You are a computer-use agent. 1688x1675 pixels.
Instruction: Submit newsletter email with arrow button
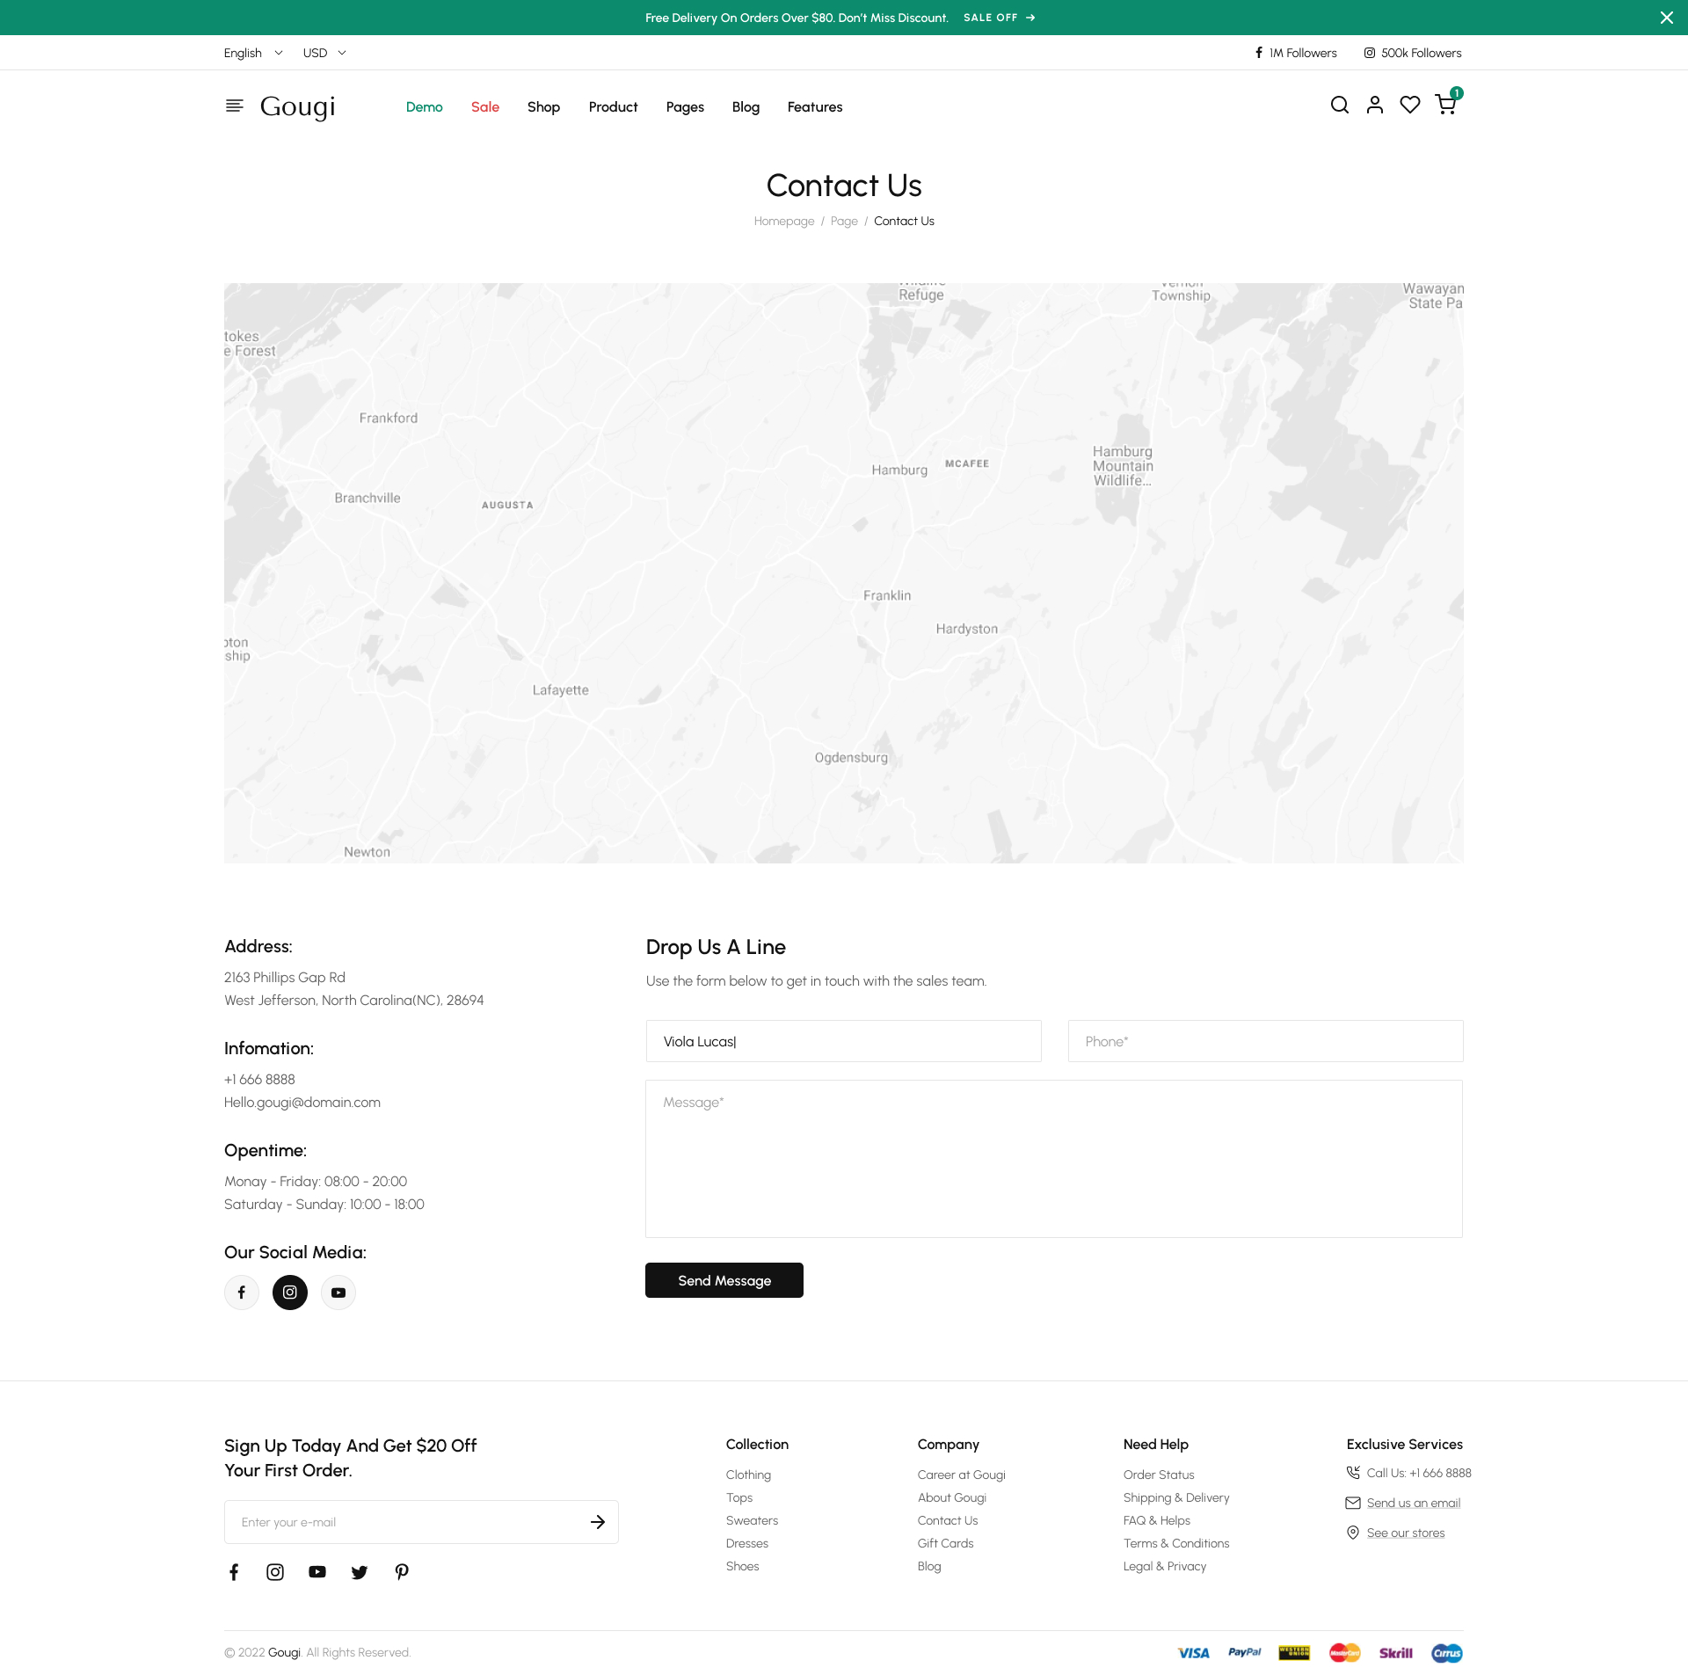(598, 1522)
